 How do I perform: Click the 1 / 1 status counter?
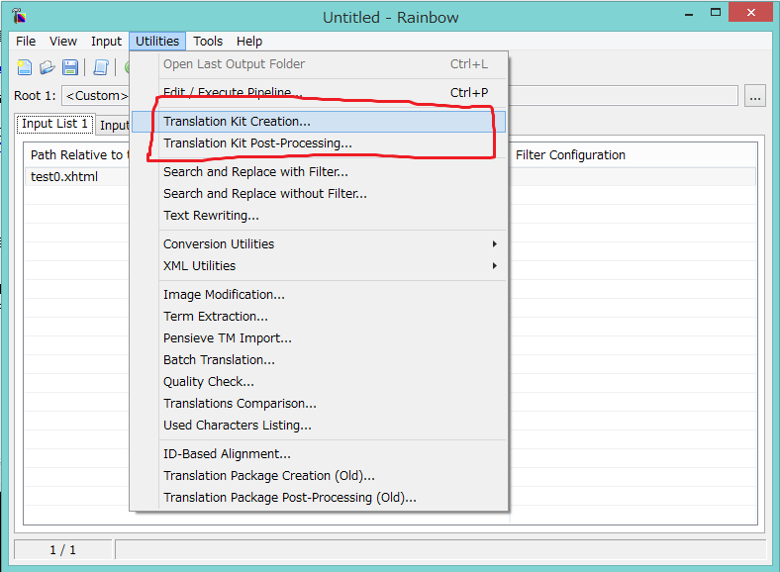point(62,549)
